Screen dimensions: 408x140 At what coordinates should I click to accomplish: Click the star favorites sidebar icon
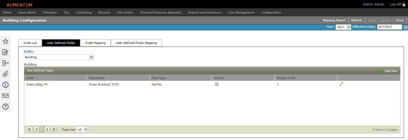point(5,41)
